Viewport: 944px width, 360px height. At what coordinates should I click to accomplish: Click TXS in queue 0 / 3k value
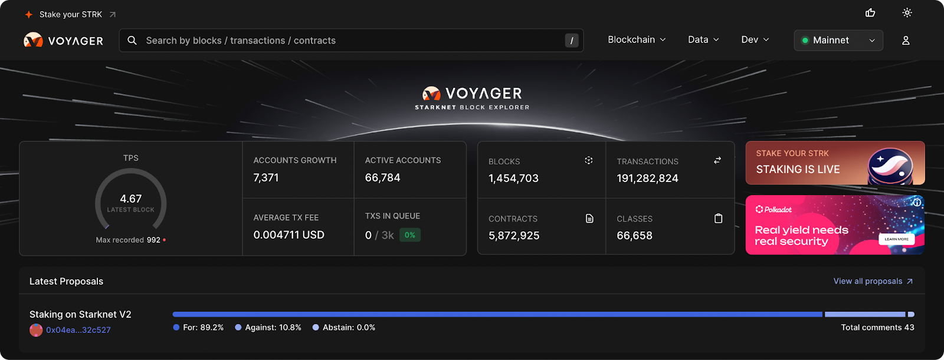(379, 235)
